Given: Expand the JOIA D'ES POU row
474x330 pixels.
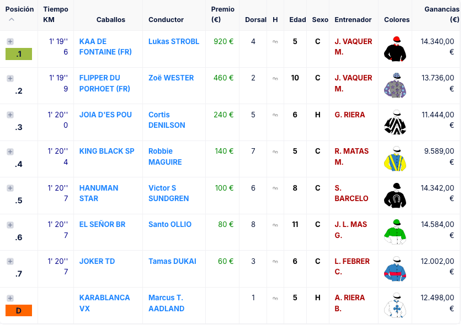Looking at the screenshot, I should [x=10, y=115].
